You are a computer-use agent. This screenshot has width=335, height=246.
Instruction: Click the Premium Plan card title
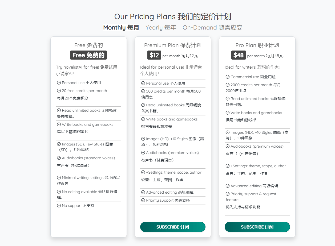(x=173, y=45)
